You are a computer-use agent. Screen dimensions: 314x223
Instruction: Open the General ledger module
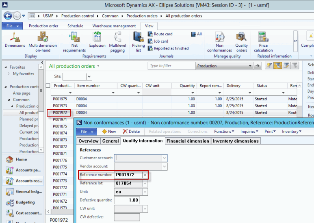pyautogui.click(x=23, y=192)
